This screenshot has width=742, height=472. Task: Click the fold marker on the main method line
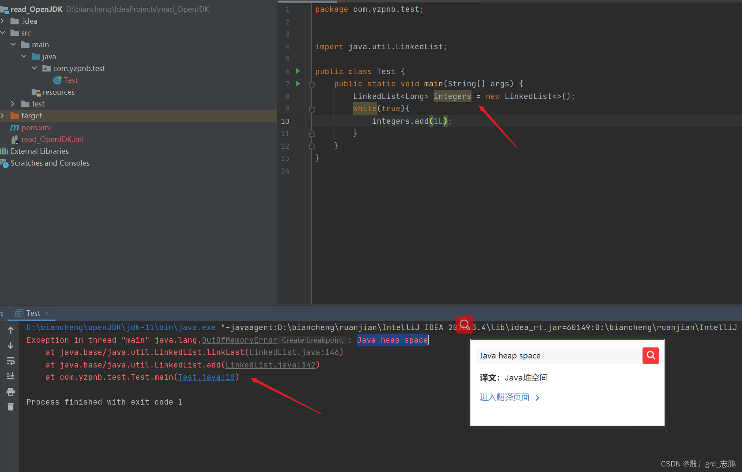pyautogui.click(x=312, y=84)
